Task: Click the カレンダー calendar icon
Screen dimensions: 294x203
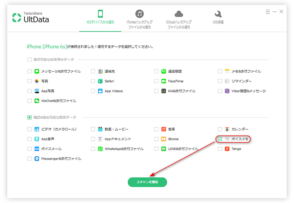Action: (x=227, y=129)
